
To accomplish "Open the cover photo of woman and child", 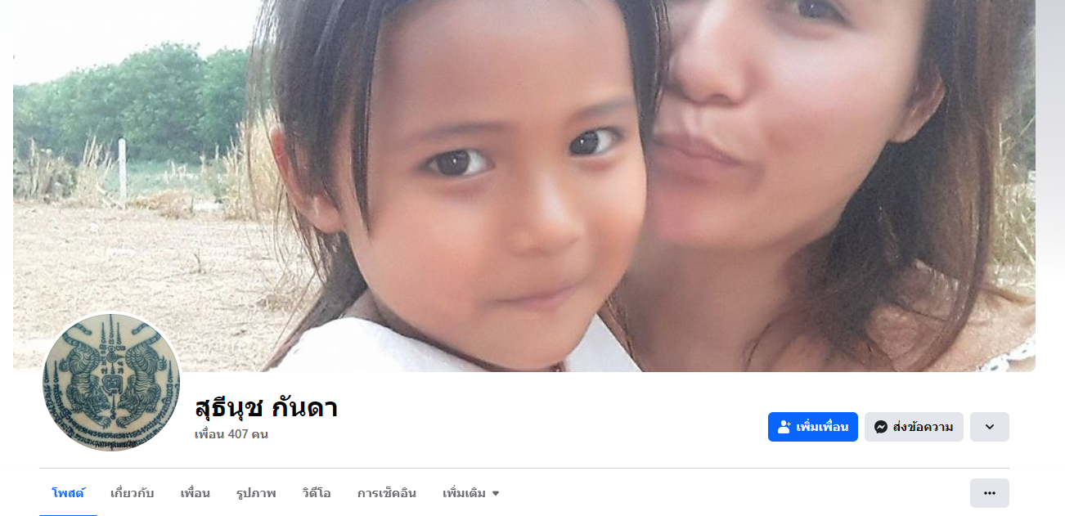I will (524, 186).
